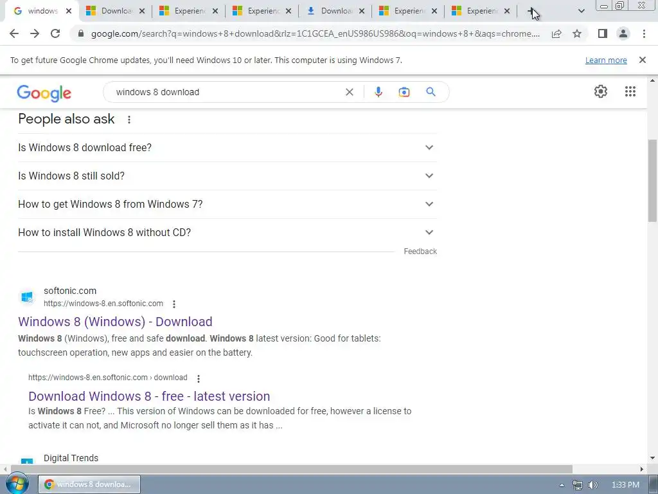Expand "Is Windows 8 download free?"
658x494 pixels.
(227, 147)
